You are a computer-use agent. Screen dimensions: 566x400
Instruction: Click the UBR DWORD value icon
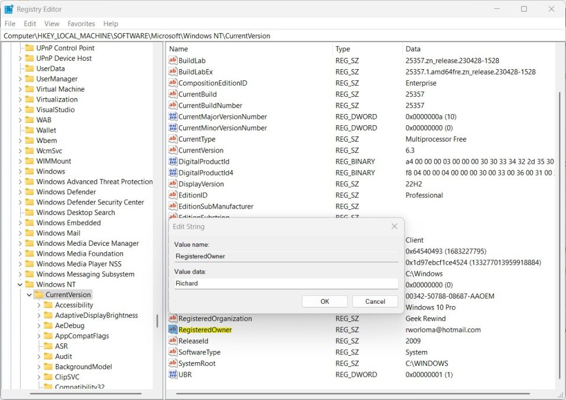tap(173, 375)
